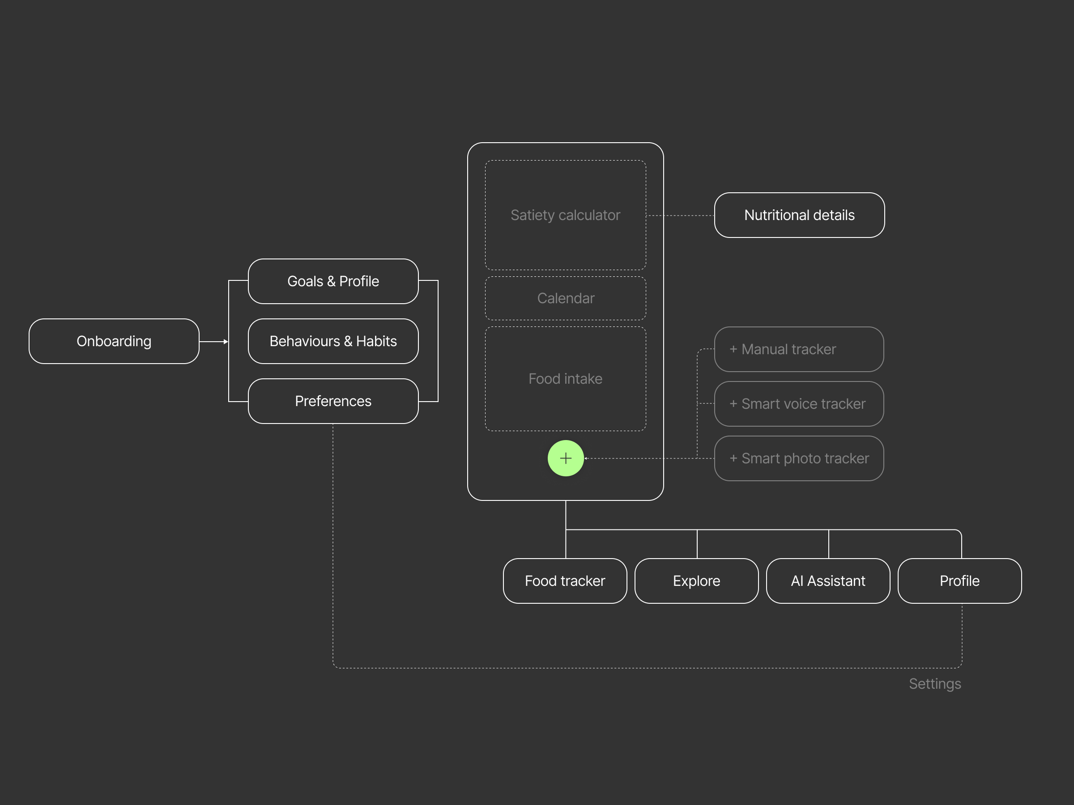Click plus sign before Manual tracker
The image size is (1074, 805).
pyautogui.click(x=733, y=349)
